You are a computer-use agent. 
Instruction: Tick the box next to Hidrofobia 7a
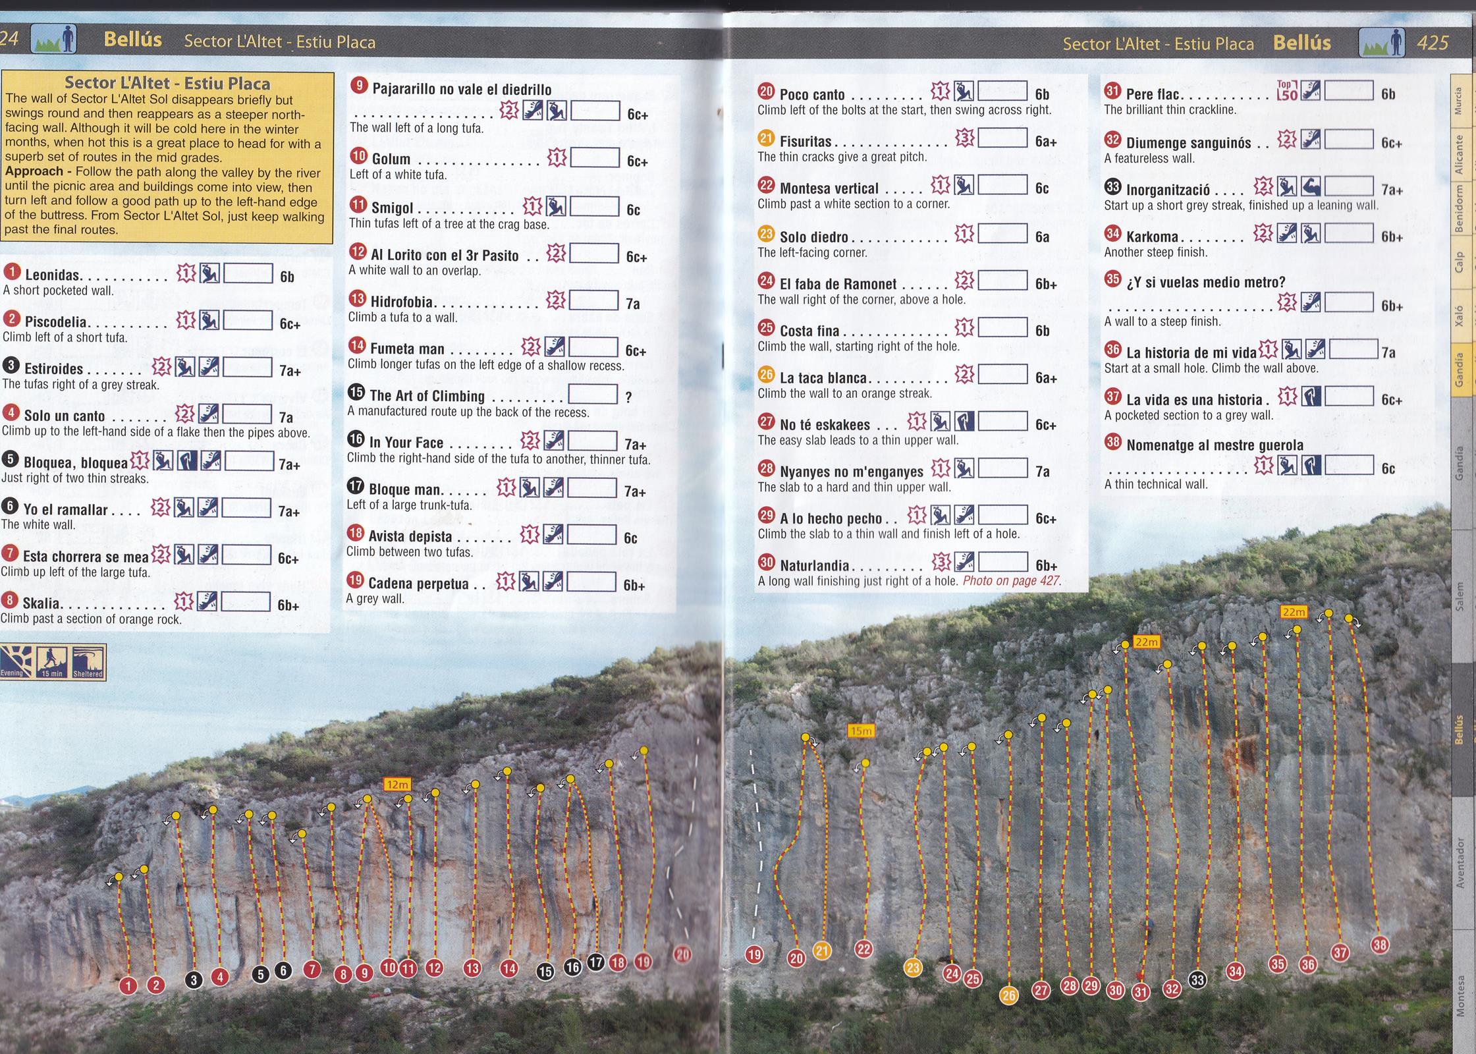[593, 300]
